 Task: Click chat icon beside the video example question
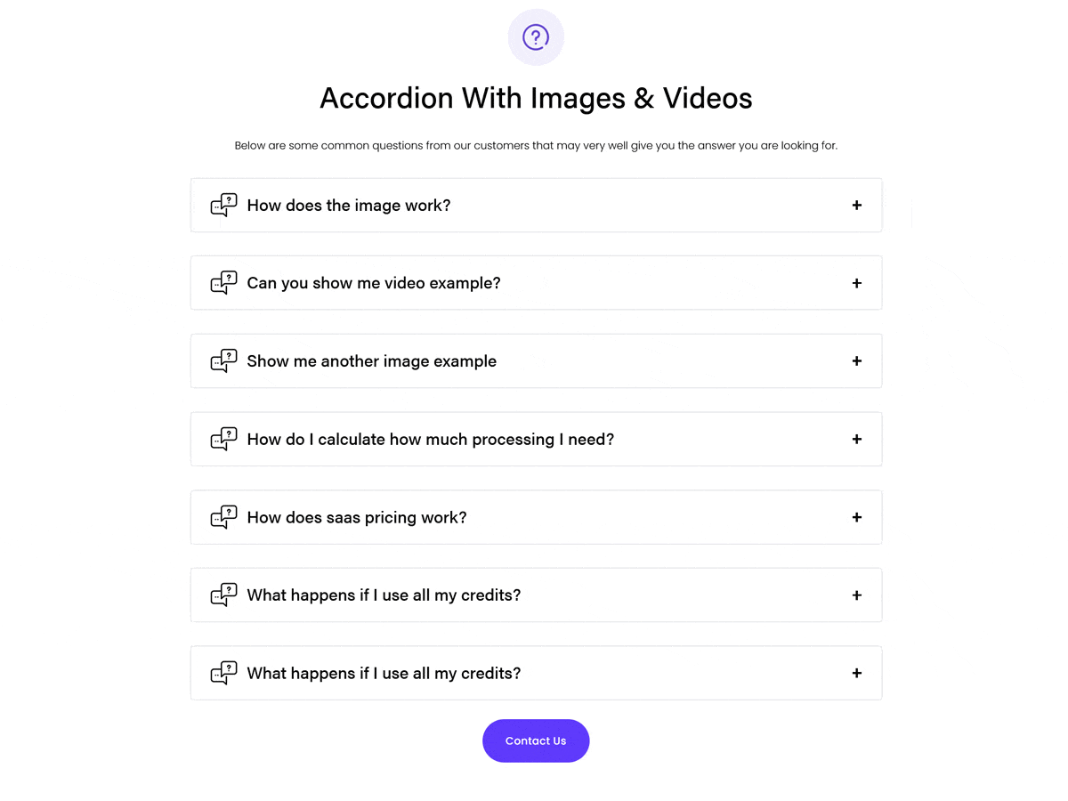223,283
